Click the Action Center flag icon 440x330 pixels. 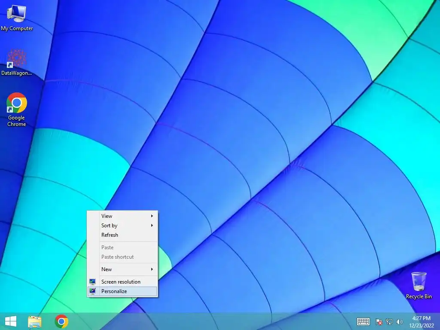pos(379,321)
